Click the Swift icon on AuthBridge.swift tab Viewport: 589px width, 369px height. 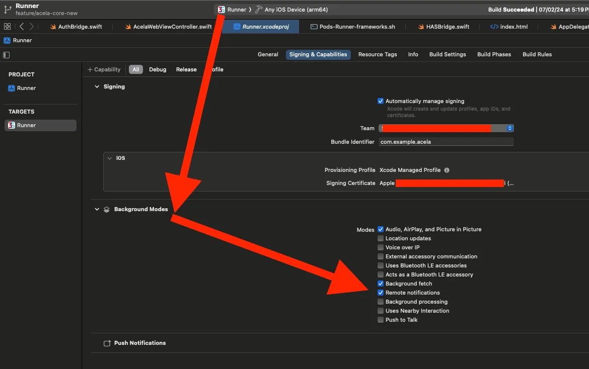point(53,27)
